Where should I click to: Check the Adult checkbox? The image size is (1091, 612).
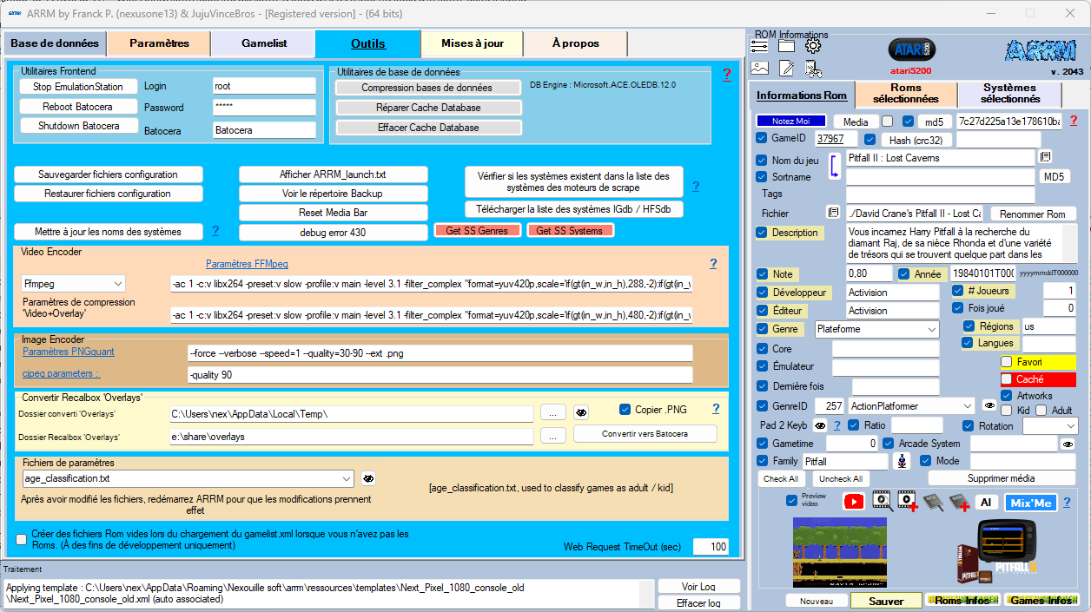(x=1041, y=411)
